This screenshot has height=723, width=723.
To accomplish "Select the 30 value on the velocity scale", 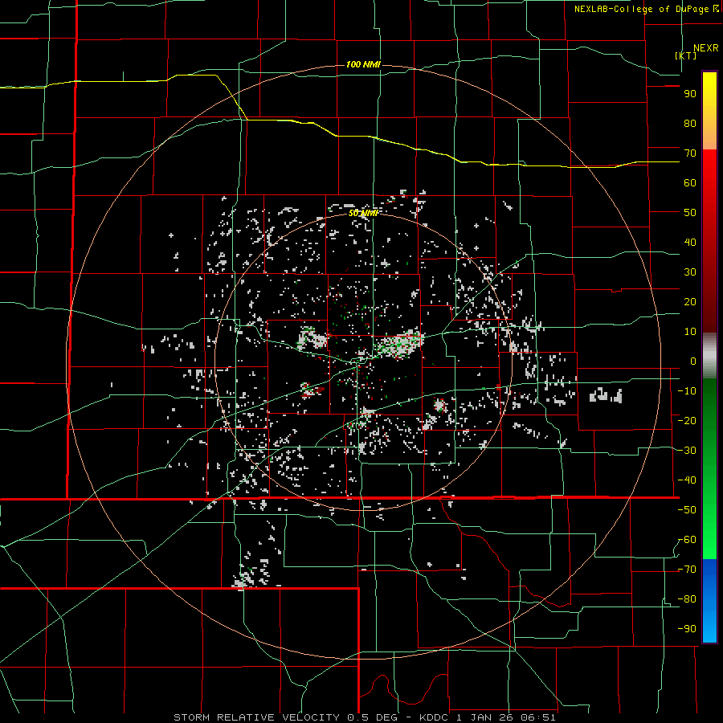I will click(690, 272).
